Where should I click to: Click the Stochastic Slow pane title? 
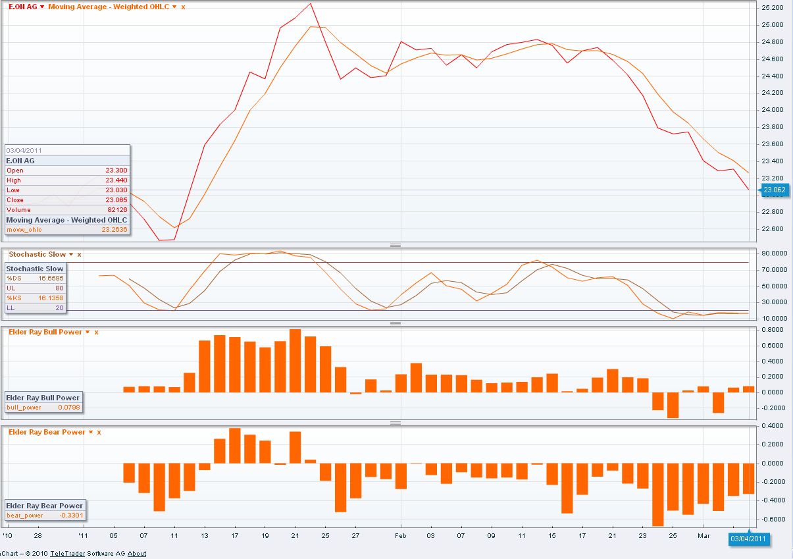coord(38,254)
